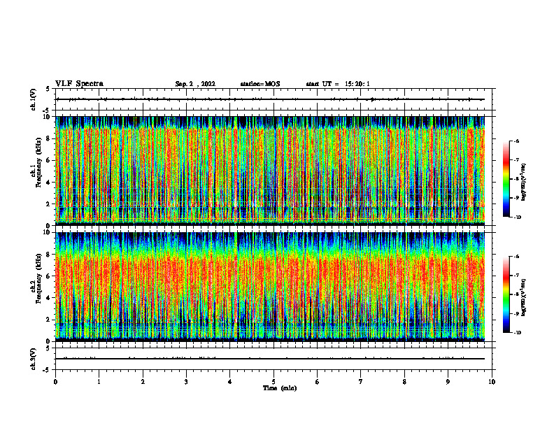Click the "3" minute tick label
Image resolution: width=554 pixels, height=428 pixels.
coord(186,382)
